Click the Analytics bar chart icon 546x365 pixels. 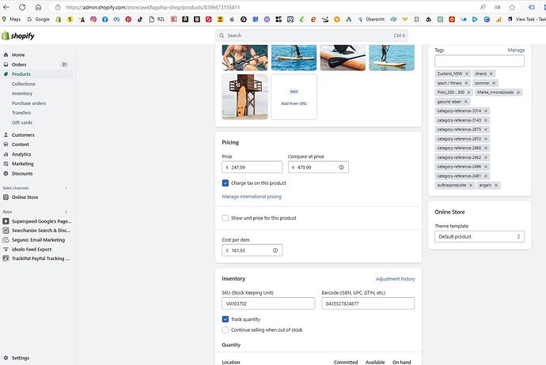6,154
